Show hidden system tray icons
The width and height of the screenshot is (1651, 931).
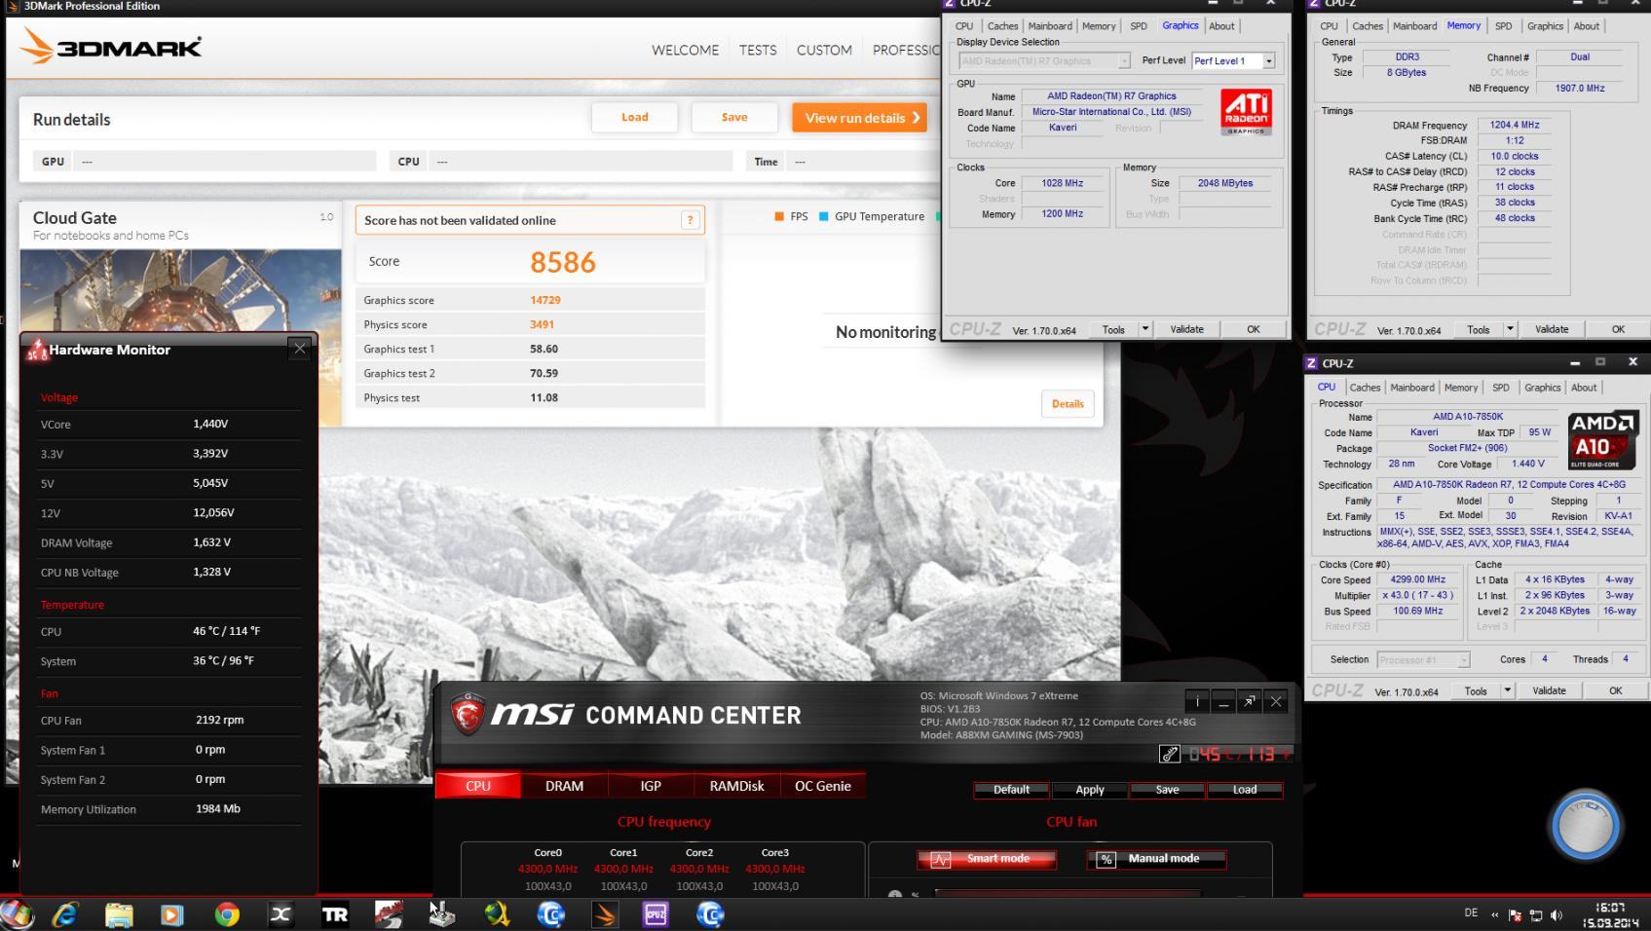1495,915
